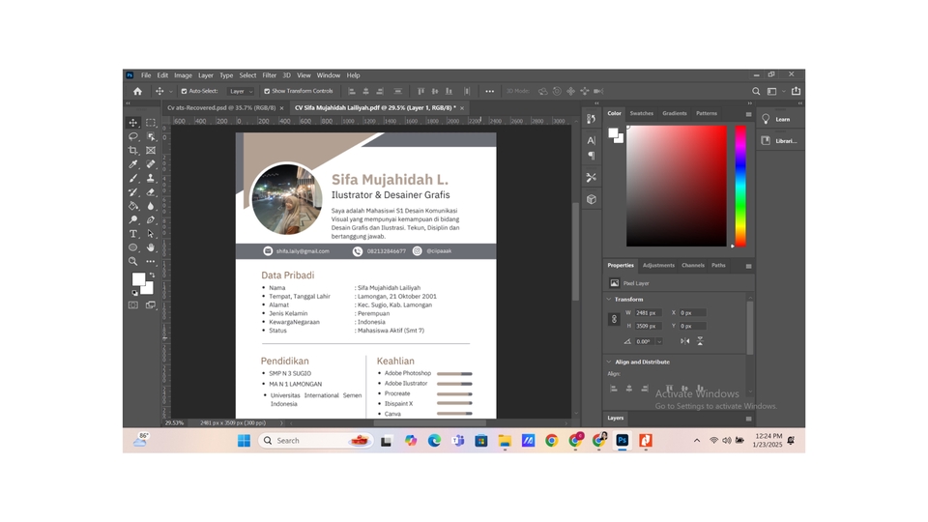
Task: Select the Dodge tool
Action: pos(133,219)
